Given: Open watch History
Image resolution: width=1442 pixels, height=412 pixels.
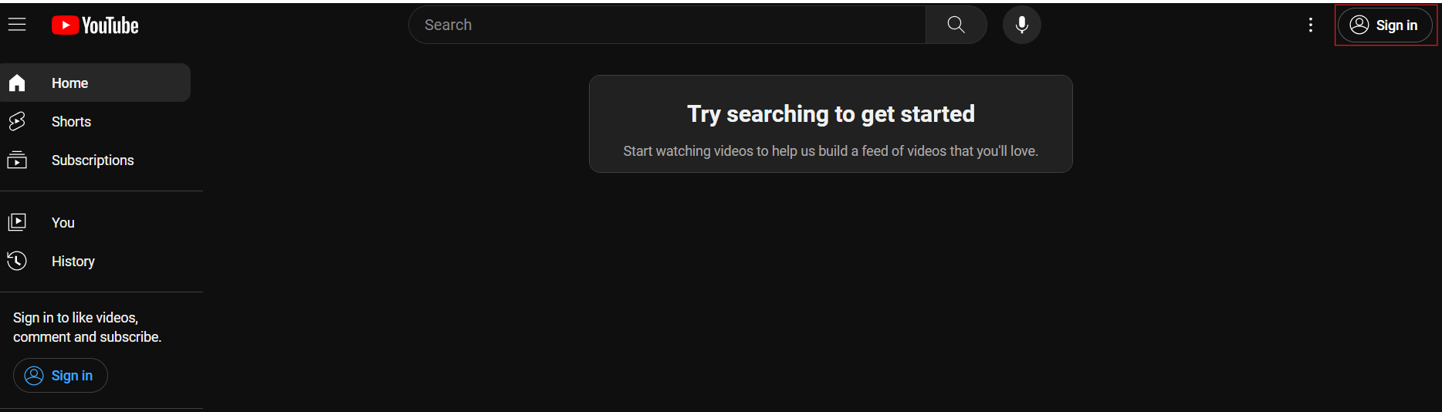Looking at the screenshot, I should click(95, 261).
